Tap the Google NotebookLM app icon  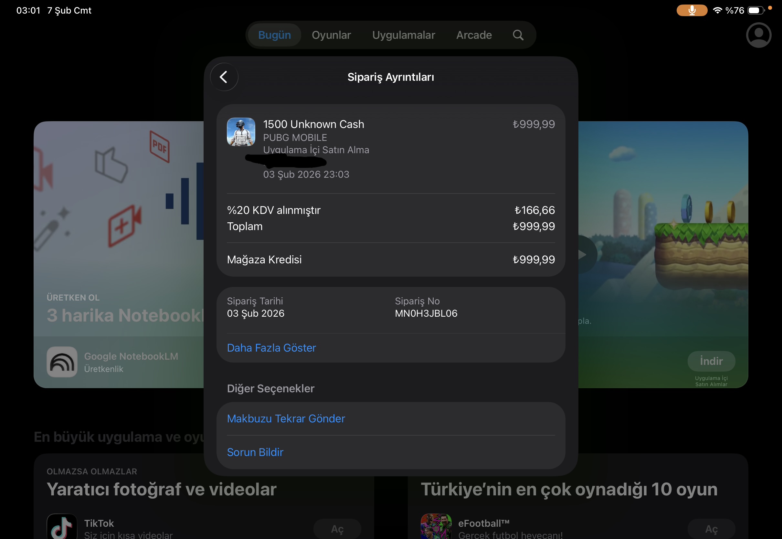(62, 362)
